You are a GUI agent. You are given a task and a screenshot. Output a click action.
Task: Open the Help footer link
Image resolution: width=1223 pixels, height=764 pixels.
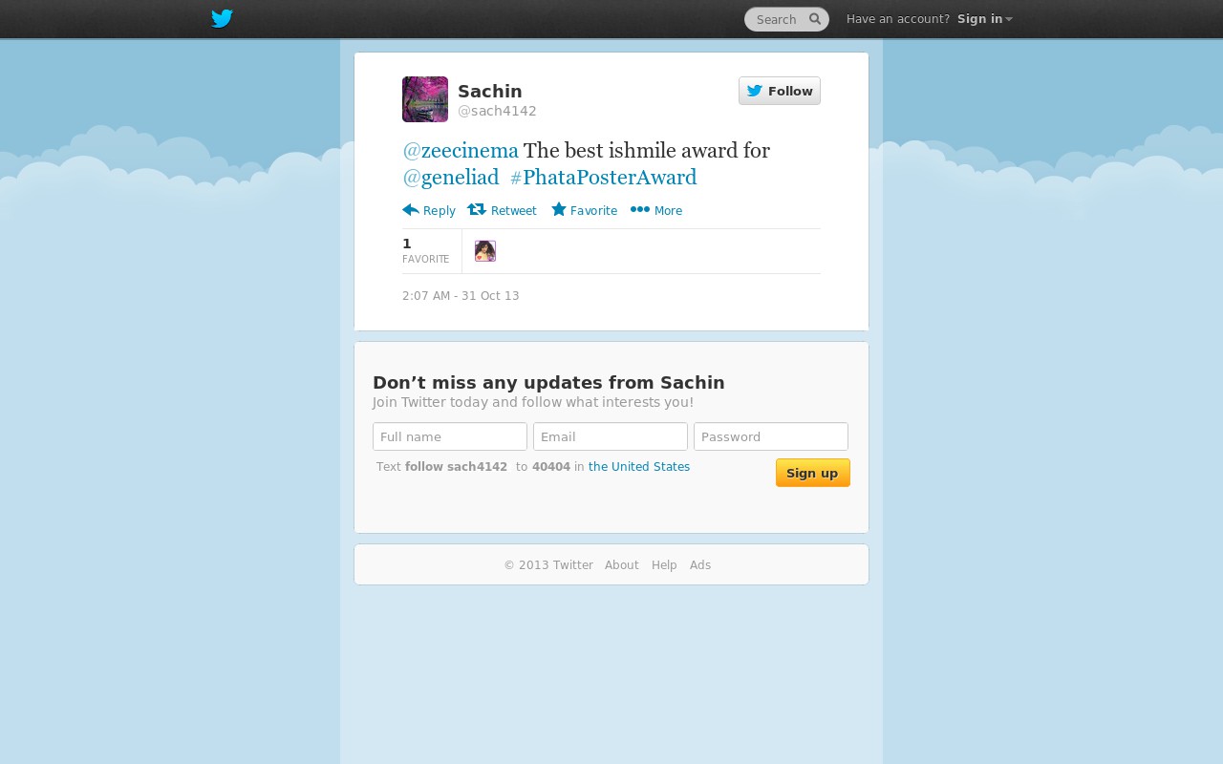click(x=664, y=565)
